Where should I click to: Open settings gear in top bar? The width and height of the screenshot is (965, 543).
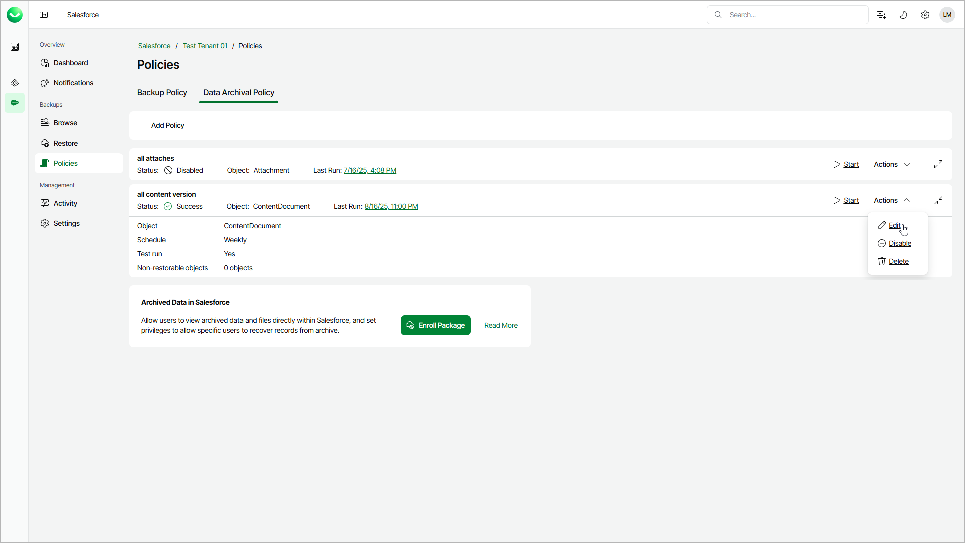click(x=925, y=15)
